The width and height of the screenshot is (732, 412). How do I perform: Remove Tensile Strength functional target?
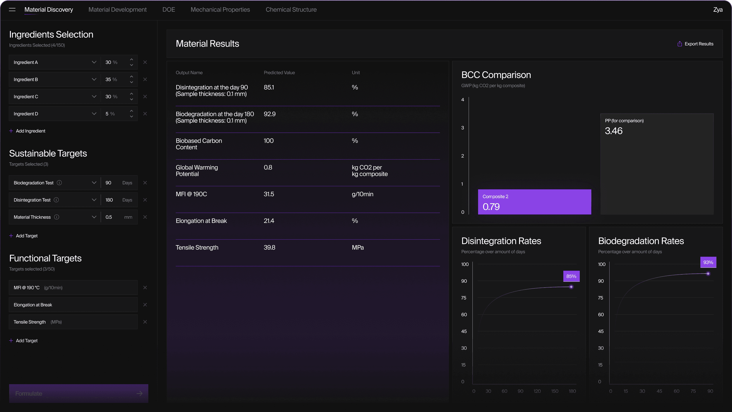[145, 322]
